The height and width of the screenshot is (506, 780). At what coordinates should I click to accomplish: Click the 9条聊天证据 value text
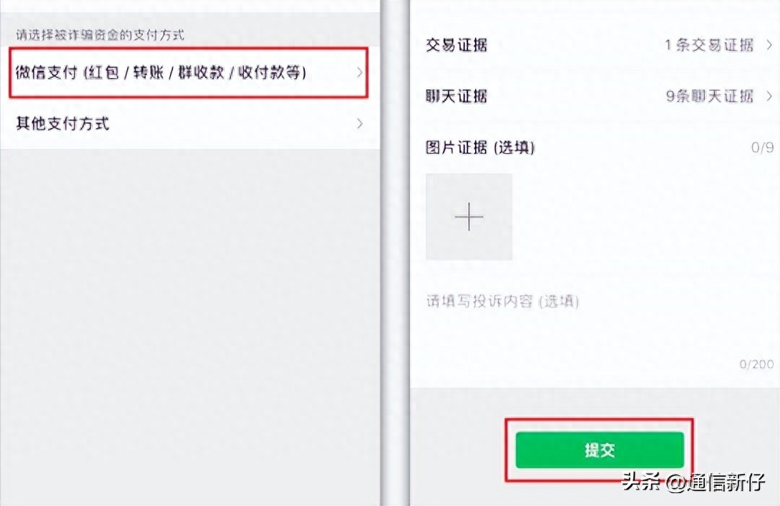[709, 96]
